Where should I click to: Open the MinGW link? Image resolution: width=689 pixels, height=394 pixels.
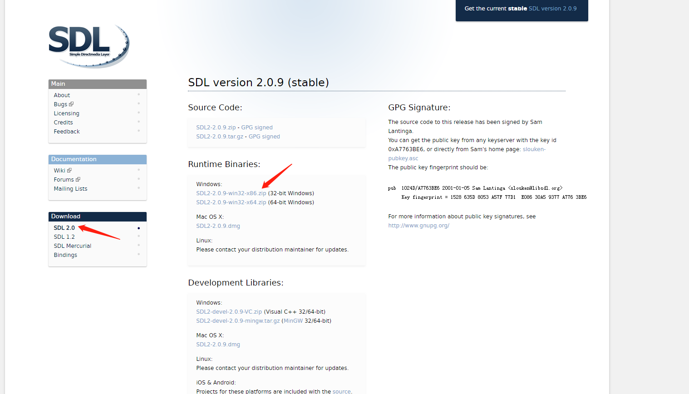click(x=293, y=321)
